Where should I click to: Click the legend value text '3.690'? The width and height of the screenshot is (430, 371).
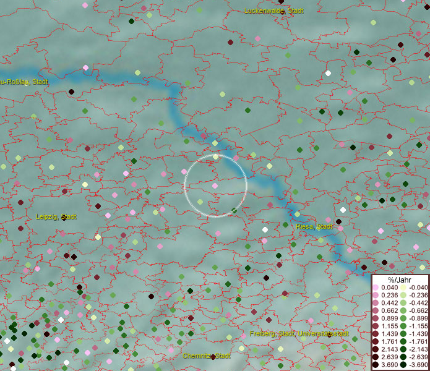389,365
